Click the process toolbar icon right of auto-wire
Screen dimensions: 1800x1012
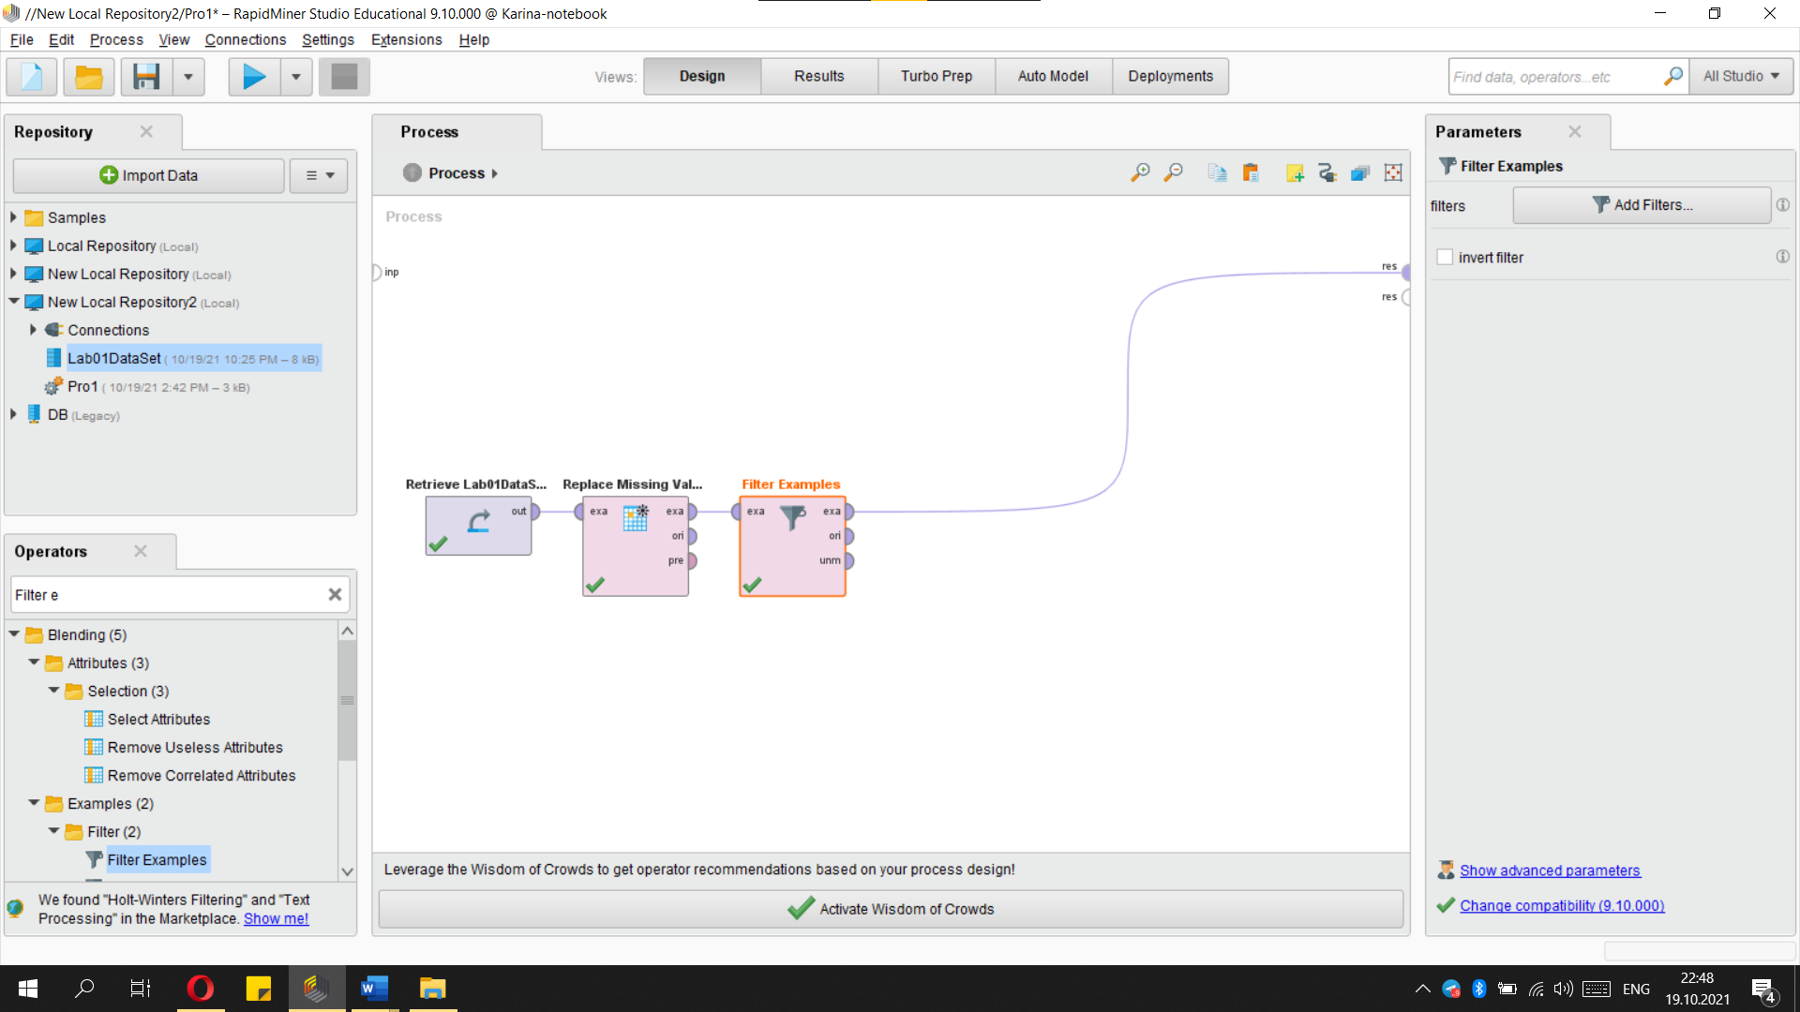1360,172
